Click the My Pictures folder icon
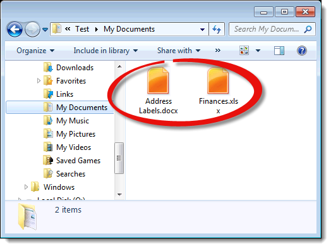This screenshot has height=248, width=331. 48,134
